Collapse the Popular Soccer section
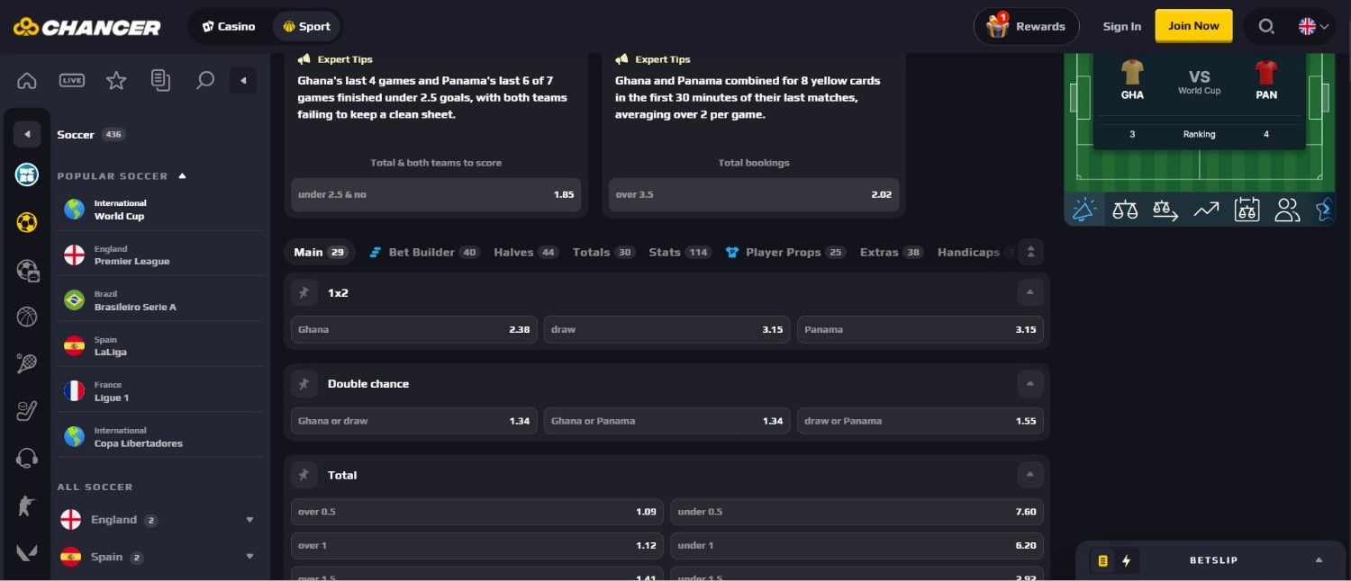Screen dimensions: 1351x581 182,175
